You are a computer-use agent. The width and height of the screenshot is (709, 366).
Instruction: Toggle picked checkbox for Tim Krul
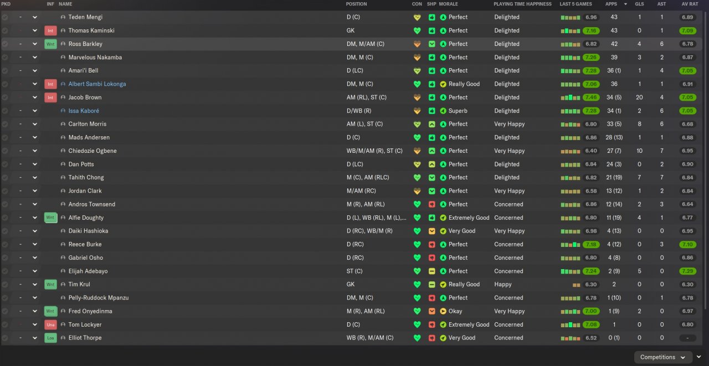(x=5, y=285)
